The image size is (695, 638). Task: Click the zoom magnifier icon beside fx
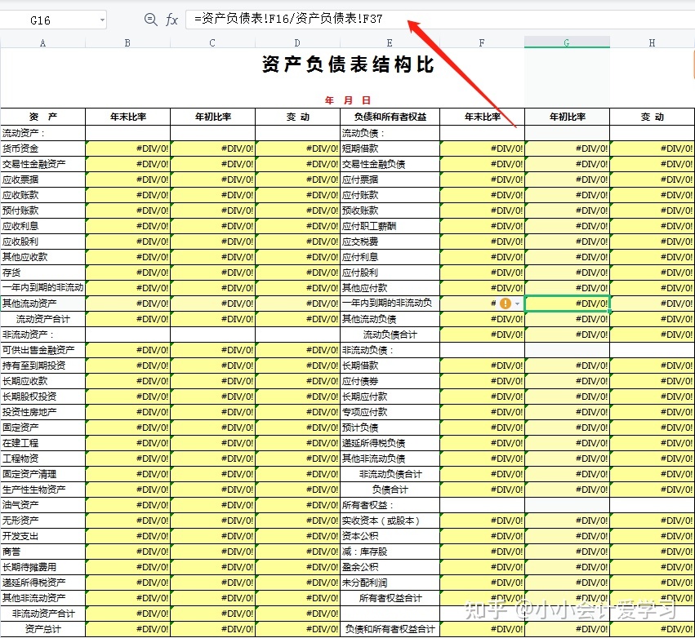151,20
